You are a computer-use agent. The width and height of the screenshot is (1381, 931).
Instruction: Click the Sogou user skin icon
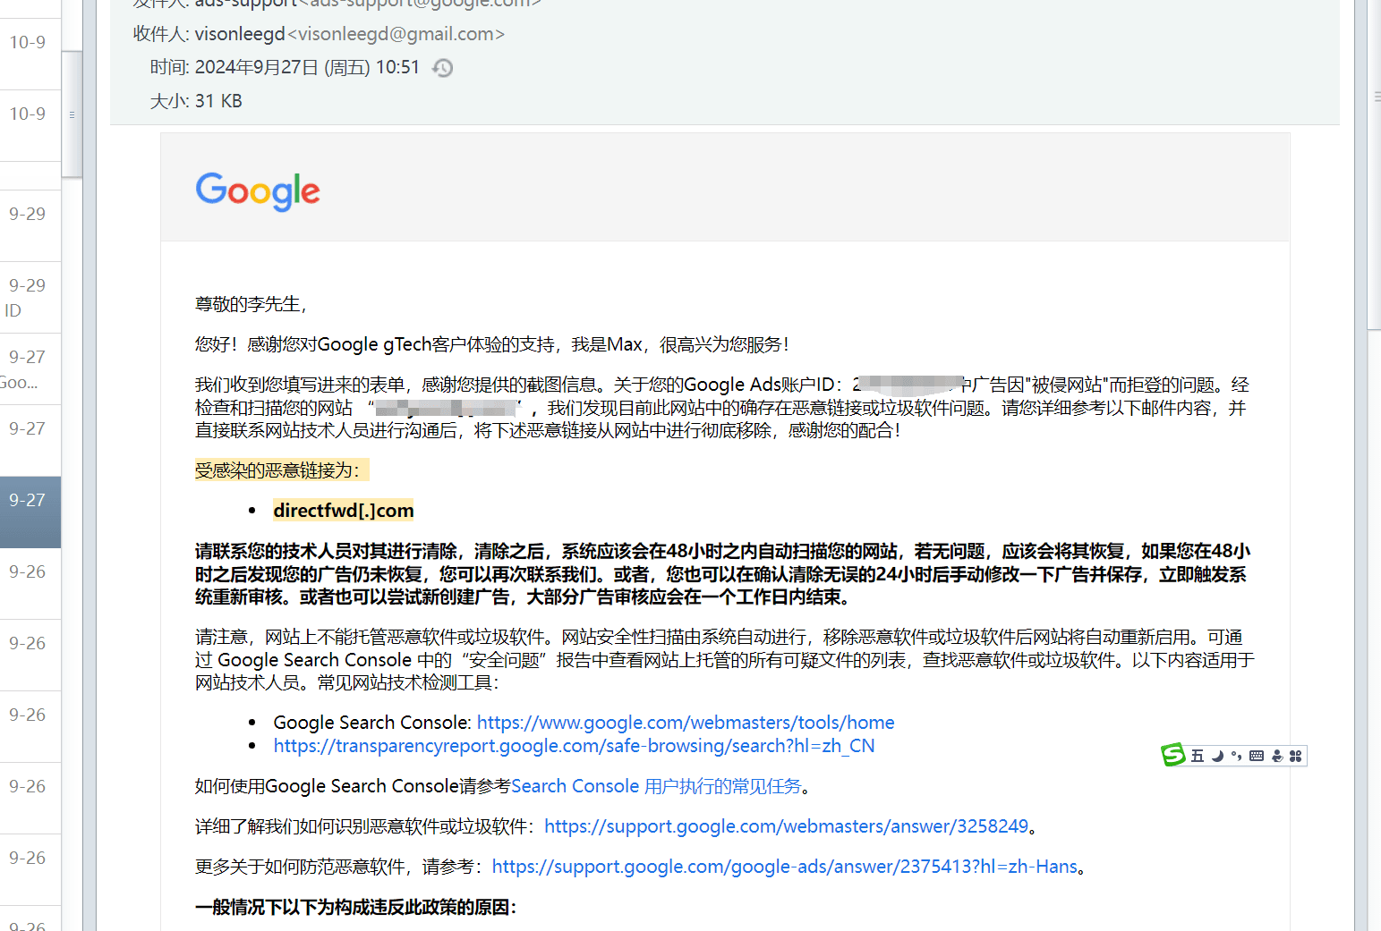click(1276, 756)
